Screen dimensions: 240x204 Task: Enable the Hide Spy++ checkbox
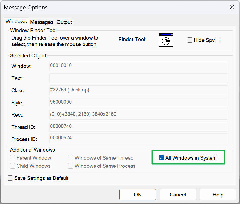190,40
